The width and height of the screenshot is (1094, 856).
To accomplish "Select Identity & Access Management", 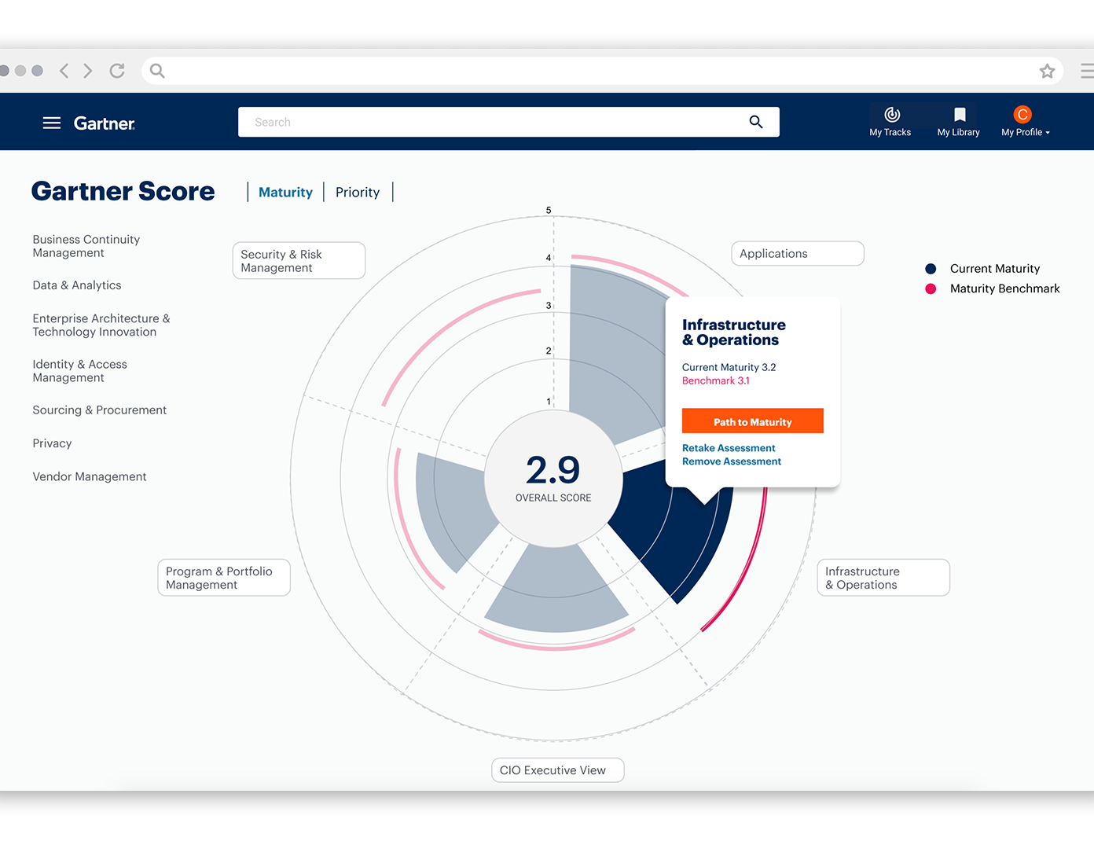I will pyautogui.click(x=80, y=371).
